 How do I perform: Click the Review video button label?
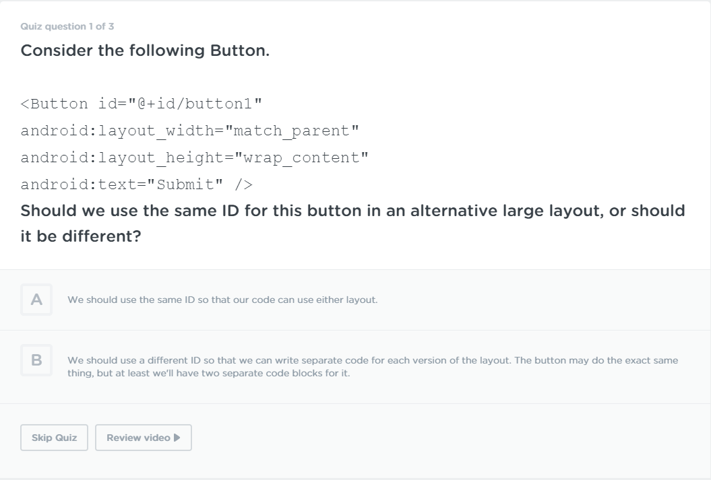(x=138, y=438)
